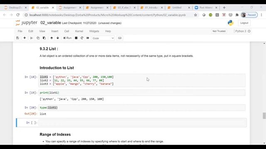Move selected cell down with the arrow icon
The width and height of the screenshot is (266, 149).
click(x=58, y=38)
